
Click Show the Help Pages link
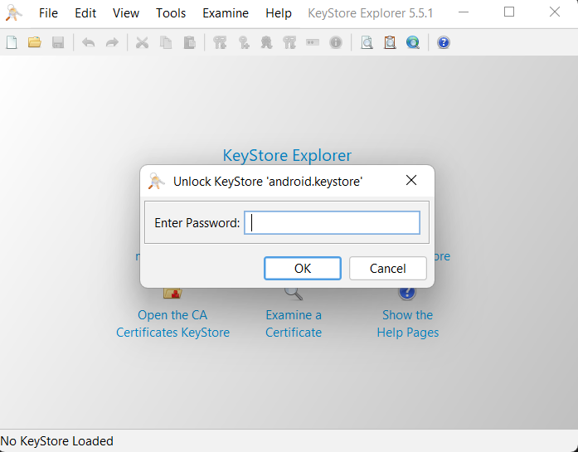coord(408,323)
